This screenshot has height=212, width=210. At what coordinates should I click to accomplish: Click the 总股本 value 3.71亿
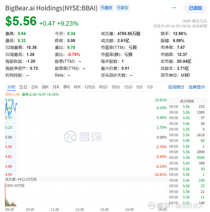(x=183, y=68)
